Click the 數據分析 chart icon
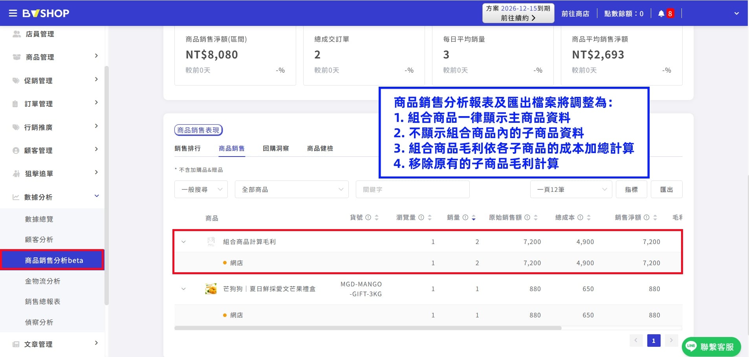Screen dimensions: 749x357 [16, 197]
